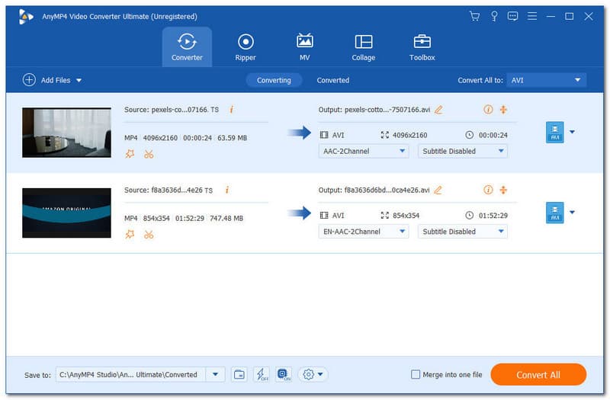Image resolution: width=610 pixels, height=400 pixels.
Task: Toggle GPU acceleration ON icon in bottom bar
Action: point(283,374)
